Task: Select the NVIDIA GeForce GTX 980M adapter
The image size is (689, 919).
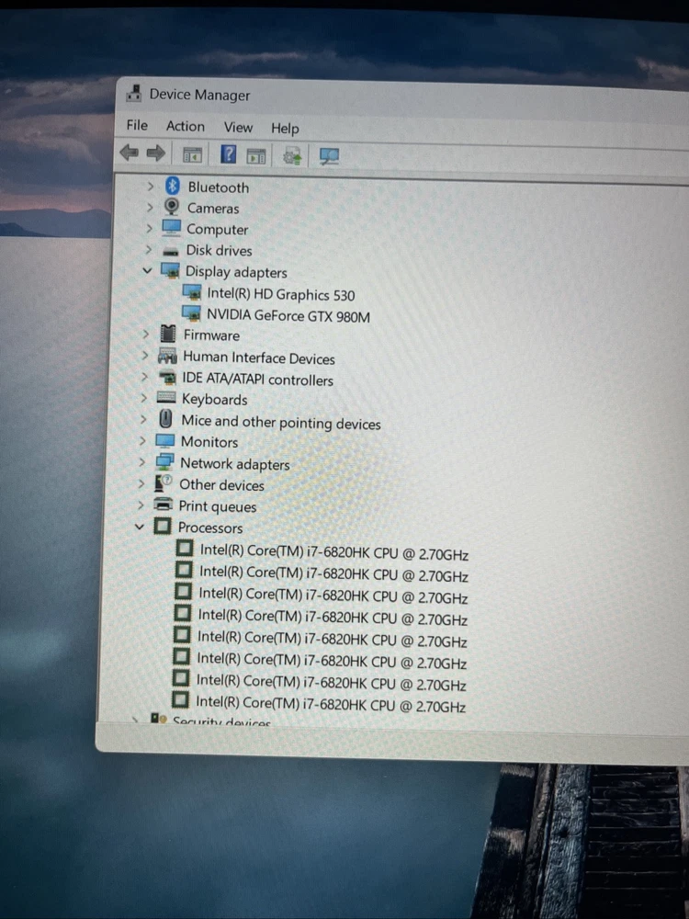Action: tap(288, 316)
